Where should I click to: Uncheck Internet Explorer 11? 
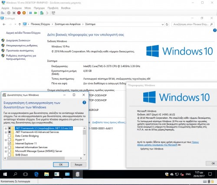pos(9,143)
